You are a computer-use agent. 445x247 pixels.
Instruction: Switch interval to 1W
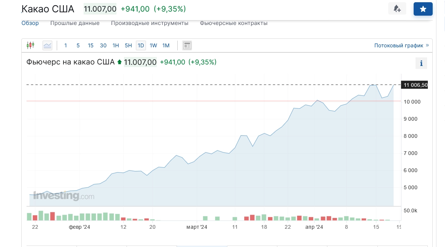tap(153, 45)
